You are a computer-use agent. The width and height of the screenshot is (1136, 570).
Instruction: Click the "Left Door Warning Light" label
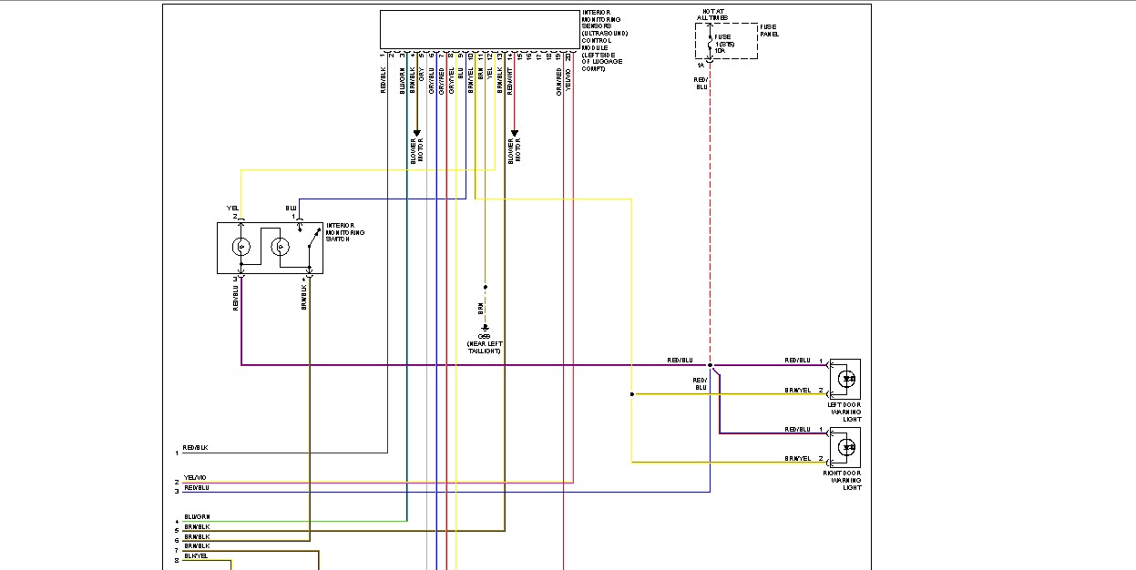point(844,411)
